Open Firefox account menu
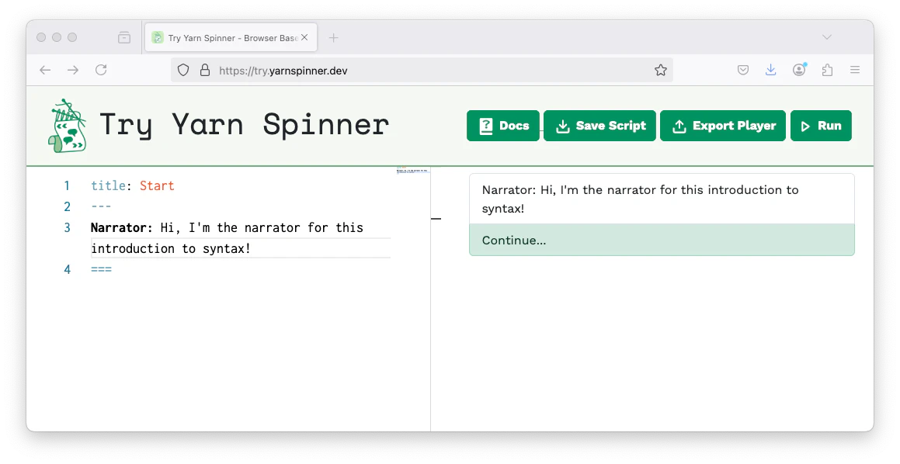Viewport: 900px width, 464px height. point(799,70)
